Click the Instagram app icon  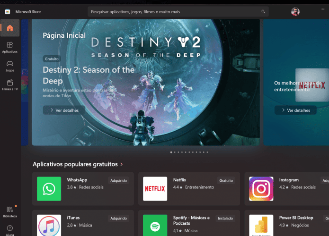click(261, 189)
